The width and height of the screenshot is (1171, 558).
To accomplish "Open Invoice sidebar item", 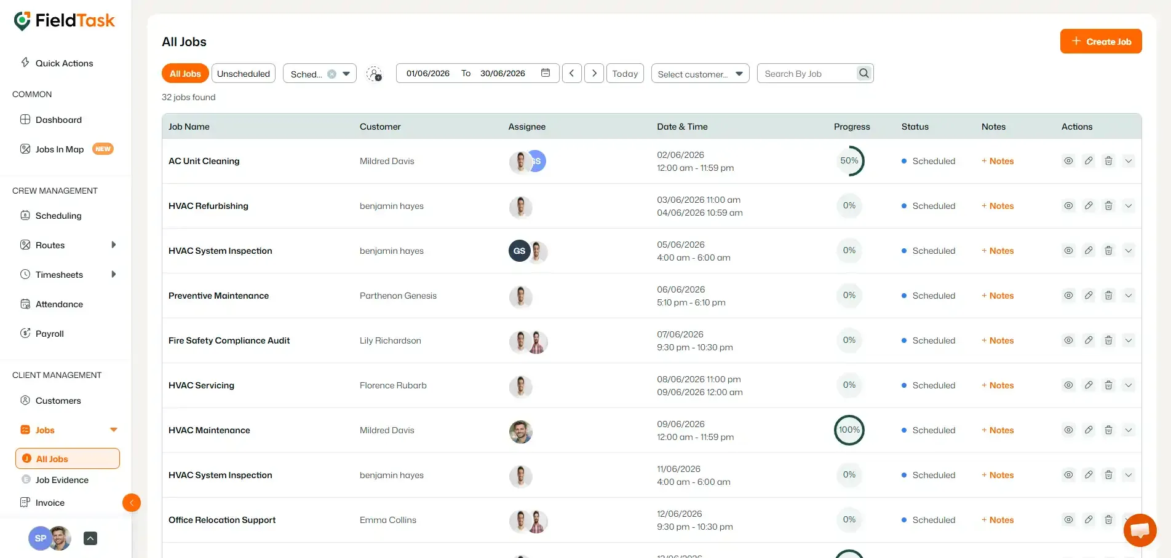I will click(x=42, y=502).
